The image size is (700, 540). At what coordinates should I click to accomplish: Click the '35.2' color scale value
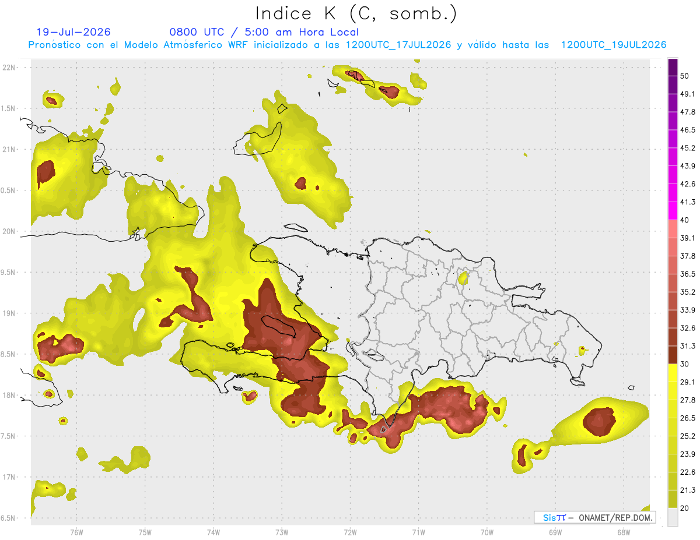(688, 292)
